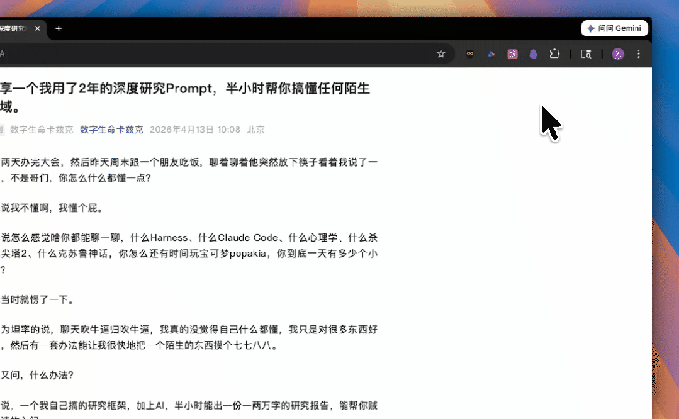Click the text 你怎么什么都懂一点？

point(104,178)
